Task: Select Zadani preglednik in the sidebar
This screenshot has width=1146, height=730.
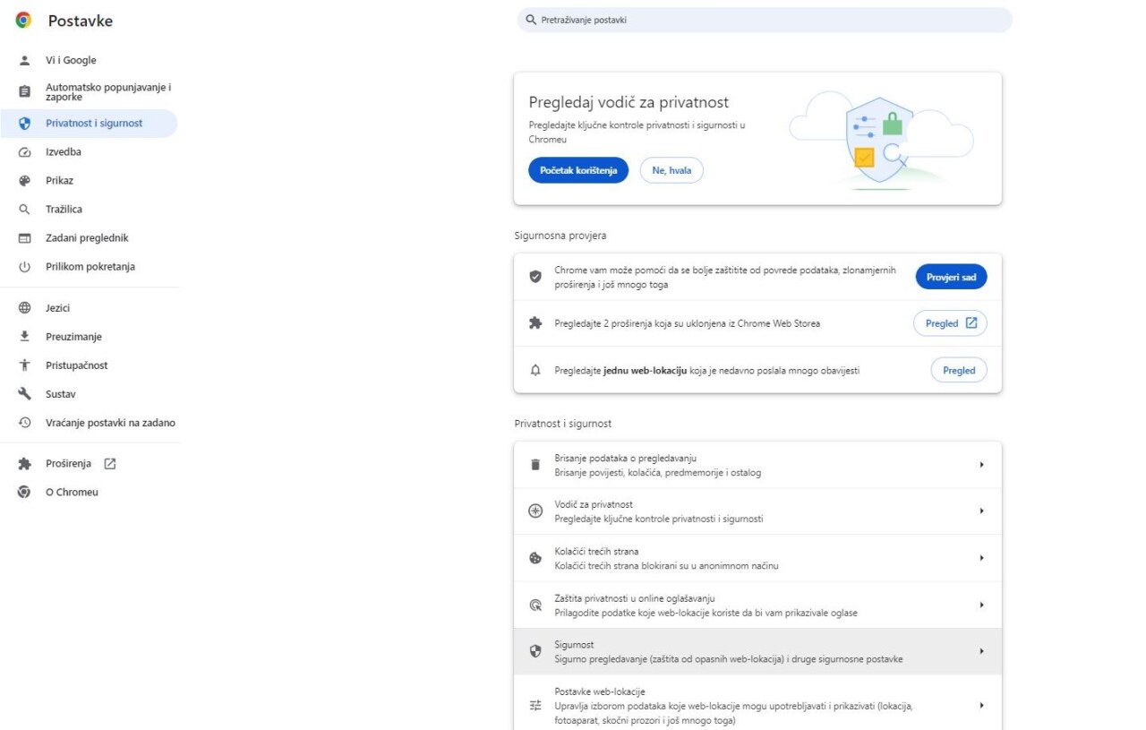Action: click(x=87, y=237)
